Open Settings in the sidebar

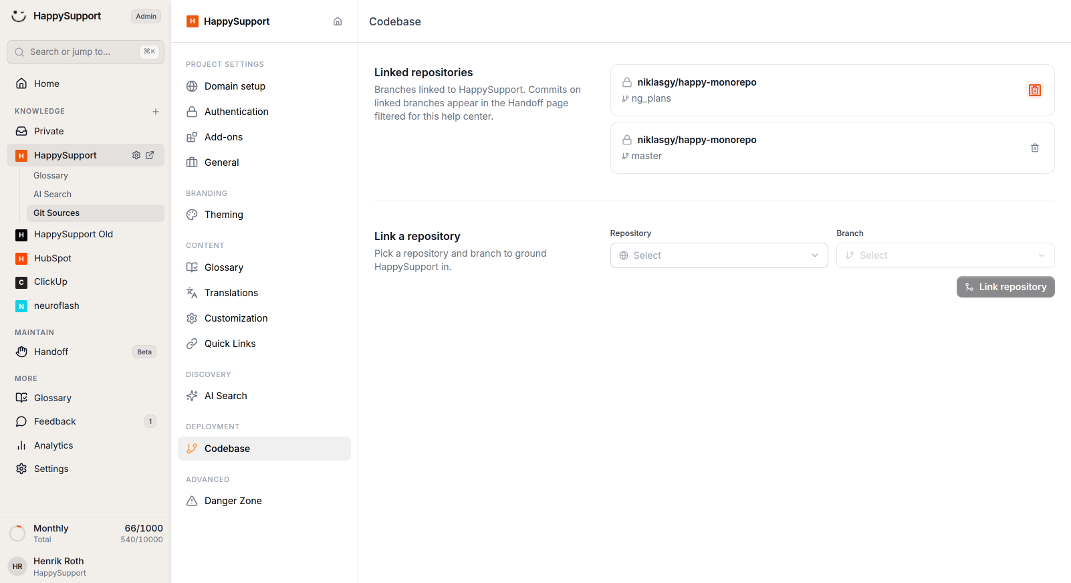pos(86,469)
